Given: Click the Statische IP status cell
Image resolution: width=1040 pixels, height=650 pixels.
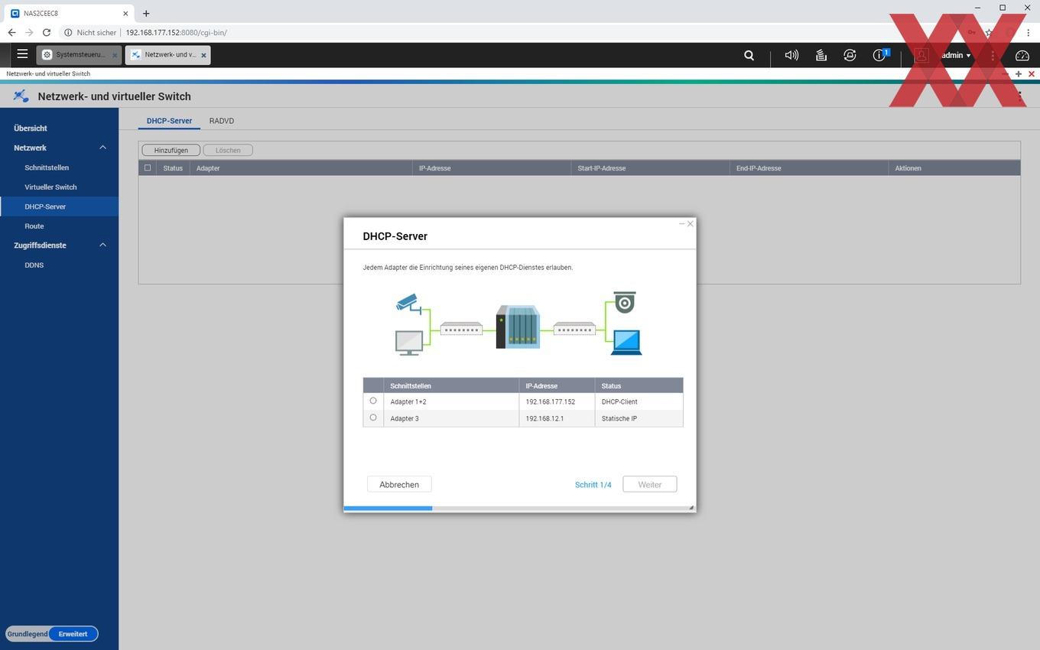Looking at the screenshot, I should [639, 418].
